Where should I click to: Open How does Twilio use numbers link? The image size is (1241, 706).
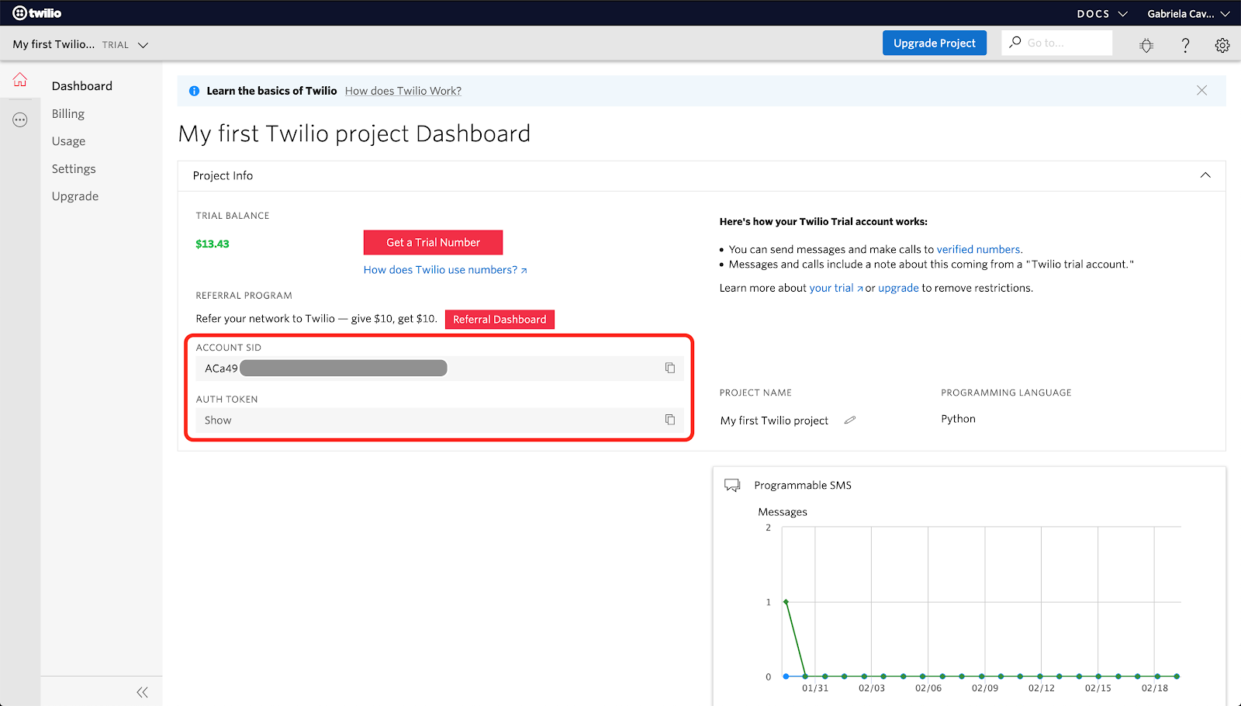[x=445, y=270]
